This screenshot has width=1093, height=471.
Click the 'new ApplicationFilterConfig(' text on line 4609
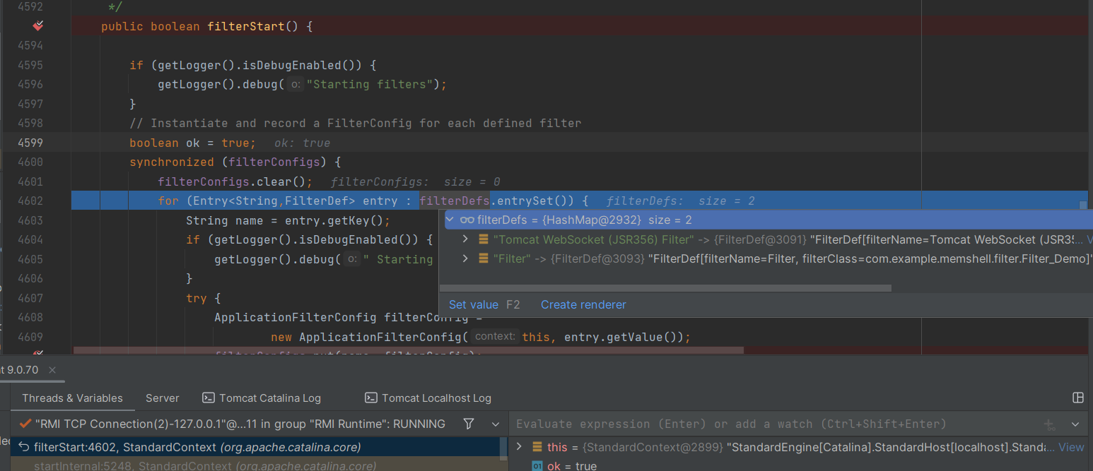(370, 337)
